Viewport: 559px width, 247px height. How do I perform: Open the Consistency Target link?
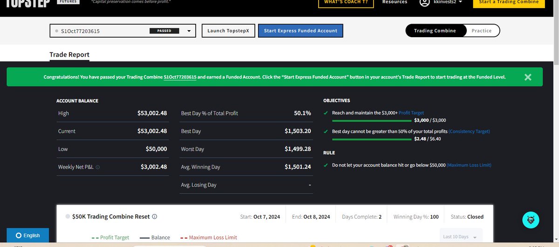470,131
